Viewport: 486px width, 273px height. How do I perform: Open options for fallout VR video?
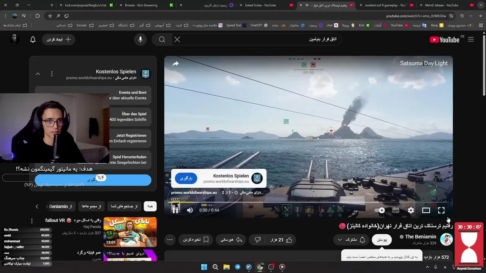(32, 221)
